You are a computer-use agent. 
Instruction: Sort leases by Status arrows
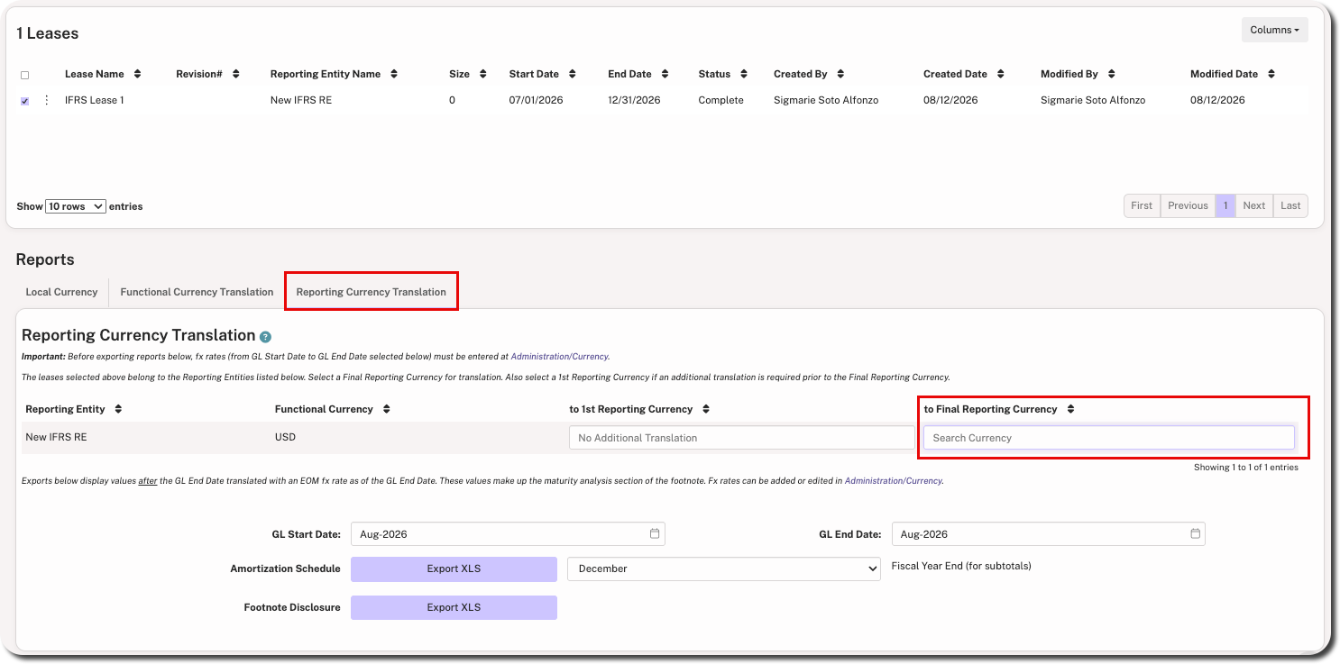pos(743,74)
